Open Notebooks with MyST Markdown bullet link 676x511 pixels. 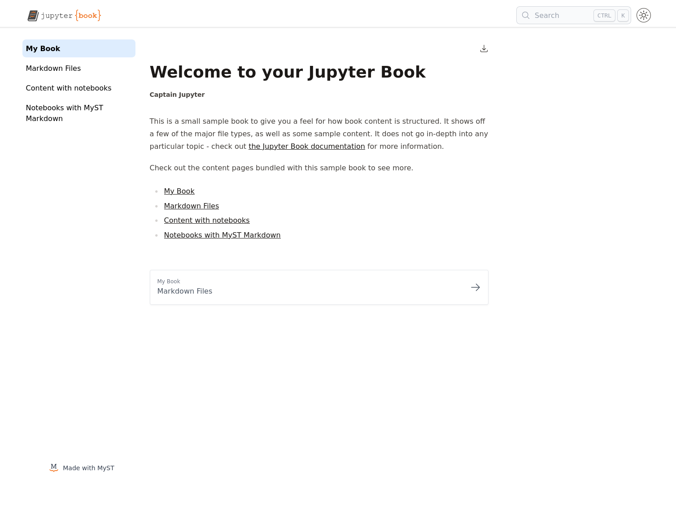tap(222, 235)
